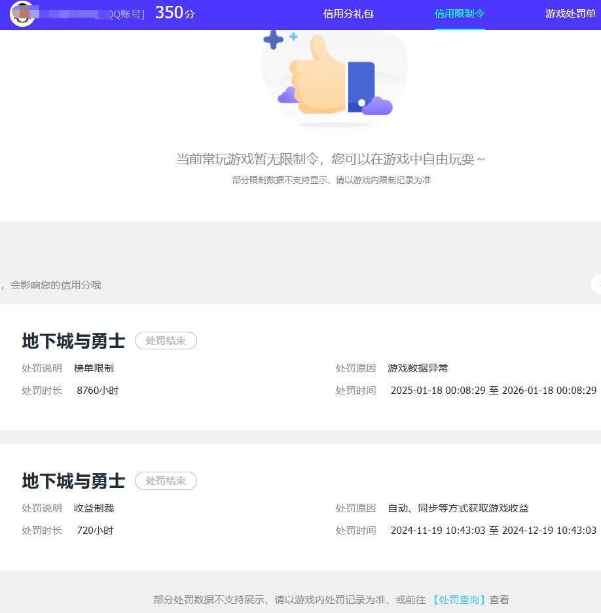
Task: Click the QQ penguin avatar icon
Action: [22, 14]
